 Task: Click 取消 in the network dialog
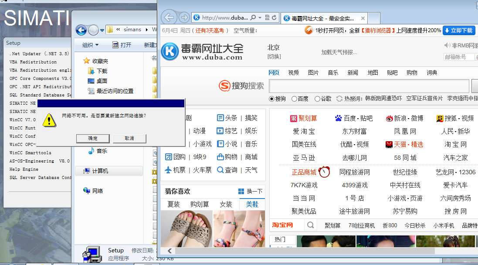[129, 138]
